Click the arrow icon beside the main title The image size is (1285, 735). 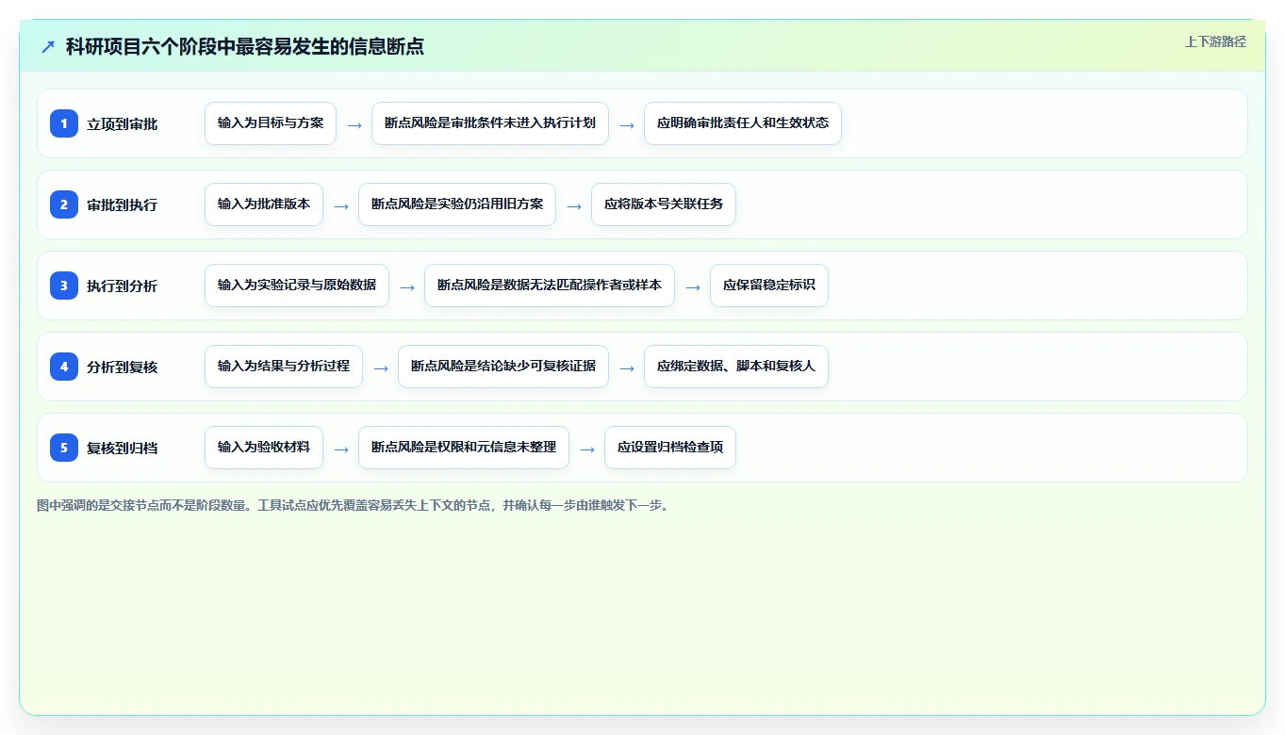(x=48, y=46)
